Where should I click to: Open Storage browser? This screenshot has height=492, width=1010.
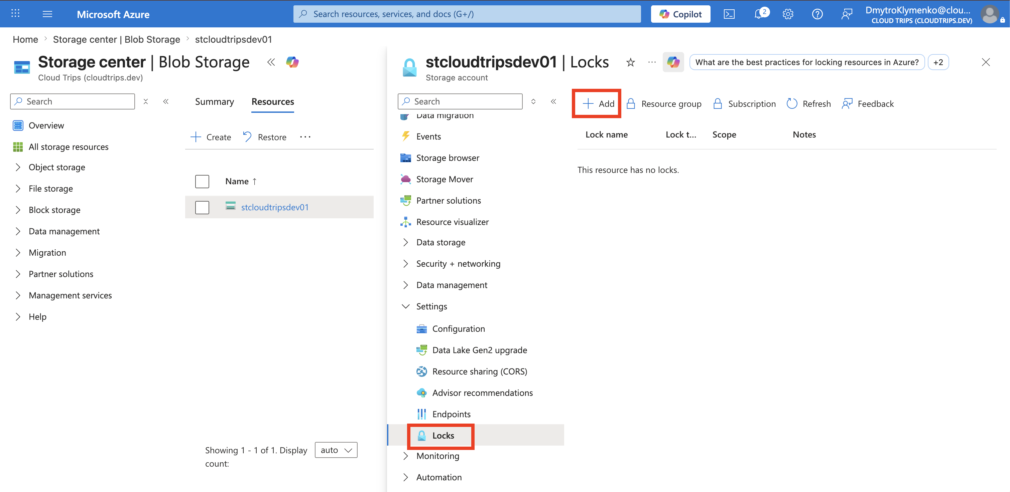(448, 158)
